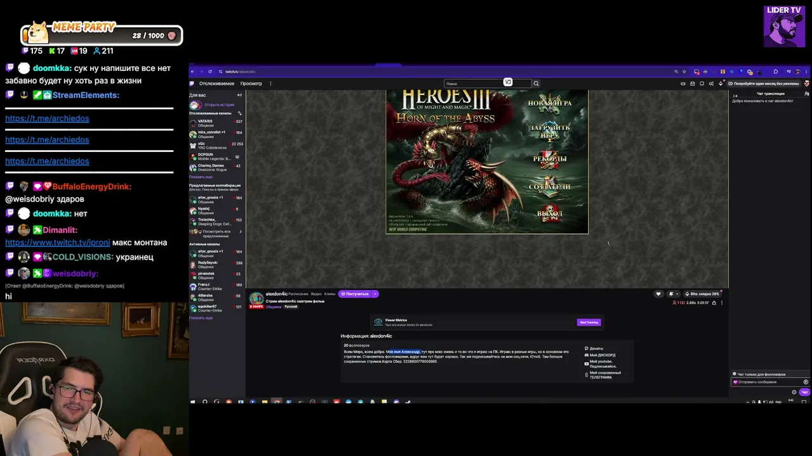Viewport: 812px width, 456px height.
Task: Open the first t.me/archiedos link in chat overlay
Action: 47,118
